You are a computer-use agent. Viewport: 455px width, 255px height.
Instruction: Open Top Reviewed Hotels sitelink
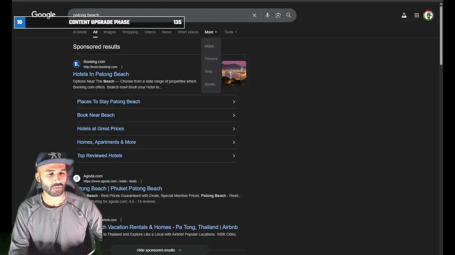[x=100, y=155]
